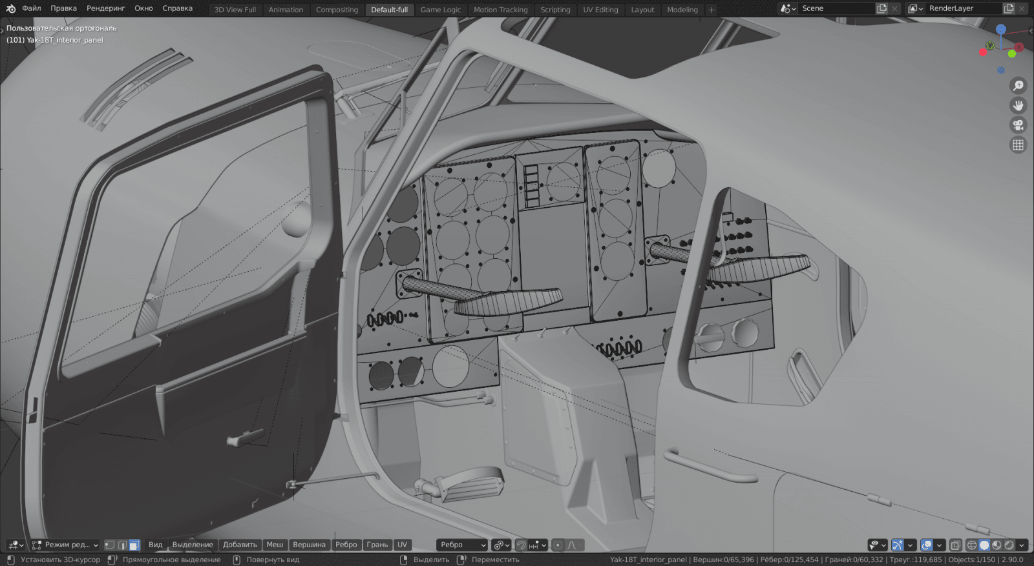Open the pivot point dropdown
The width and height of the screenshot is (1034, 566).
click(501, 545)
